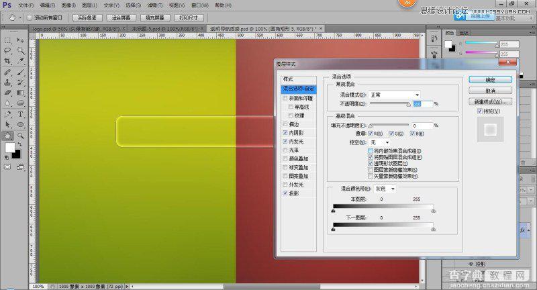The image size is (537, 290).
Task: Select the Lasso tool
Action: point(7,50)
